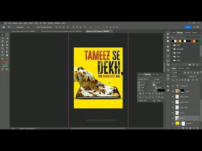This screenshot has height=151, width=202.
Task: Click the blue Share button
Action: click(x=188, y=27)
